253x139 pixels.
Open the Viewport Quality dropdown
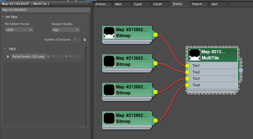[66, 30]
